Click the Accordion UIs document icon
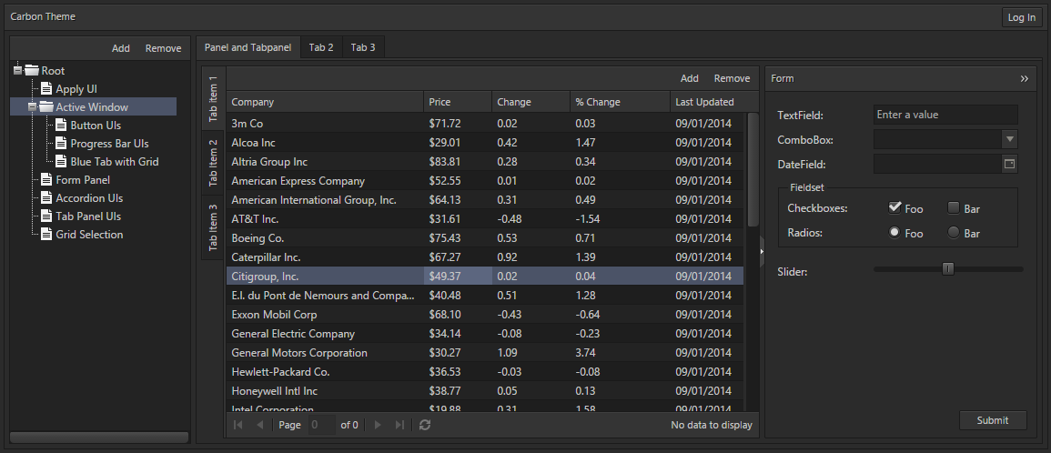The height and width of the screenshot is (453, 1051). click(46, 197)
